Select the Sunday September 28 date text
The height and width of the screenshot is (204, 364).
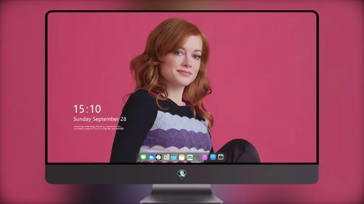(100, 119)
